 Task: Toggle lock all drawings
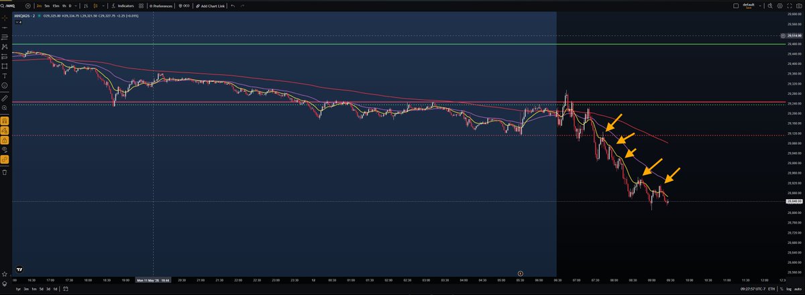5,140
